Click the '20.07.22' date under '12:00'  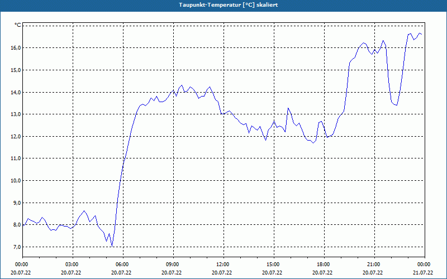pyautogui.click(x=222, y=272)
